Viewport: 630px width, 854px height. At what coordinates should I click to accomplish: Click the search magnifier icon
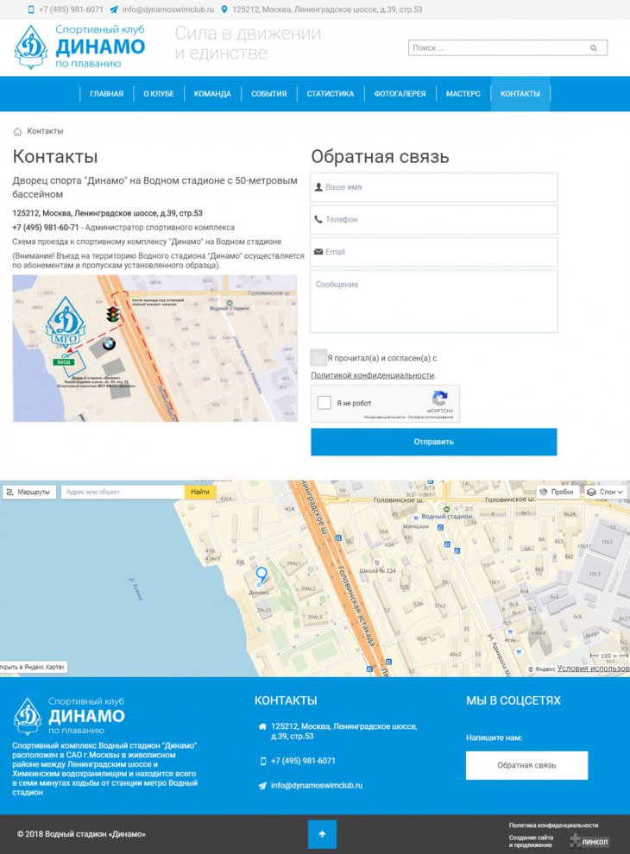point(592,48)
